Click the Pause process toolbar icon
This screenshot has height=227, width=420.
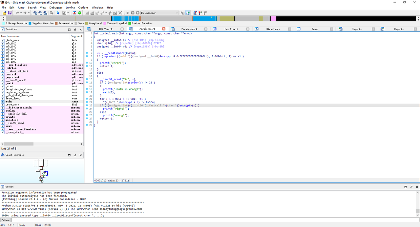coord(133,13)
